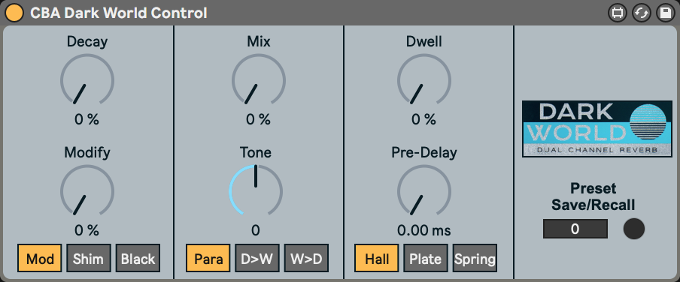Toggle the device activator on/off circle

click(15, 13)
